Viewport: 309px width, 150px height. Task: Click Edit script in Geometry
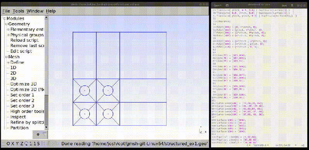(x=21, y=51)
